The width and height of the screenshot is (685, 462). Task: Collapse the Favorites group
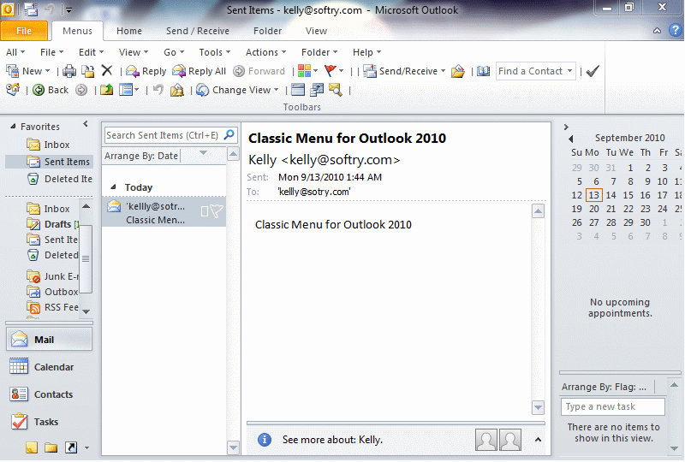click(x=13, y=127)
